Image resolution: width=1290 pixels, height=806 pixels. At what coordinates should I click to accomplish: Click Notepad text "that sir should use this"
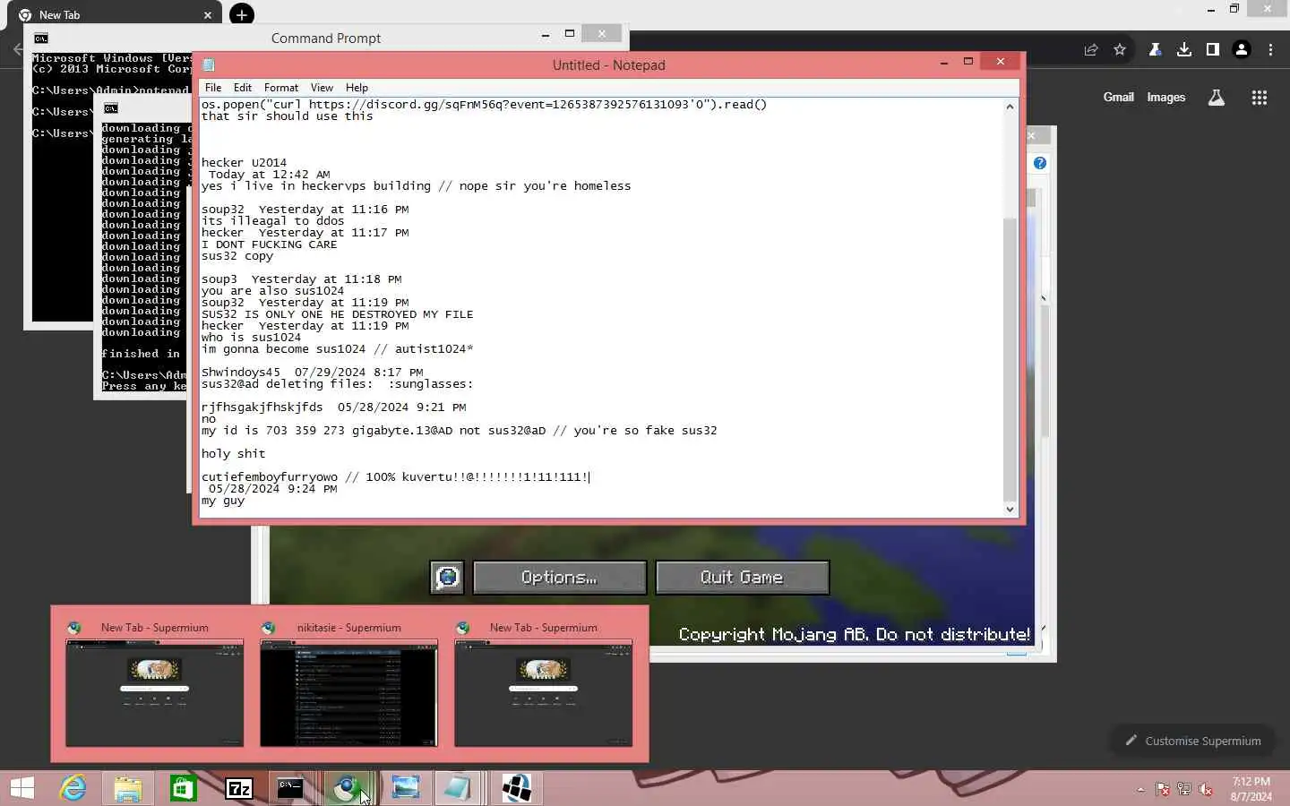pos(287,116)
